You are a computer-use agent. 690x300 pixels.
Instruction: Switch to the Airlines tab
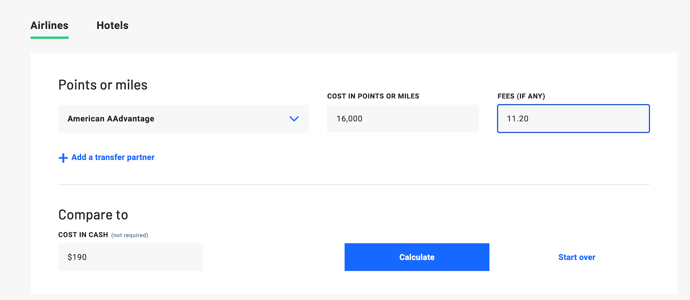[x=49, y=25]
